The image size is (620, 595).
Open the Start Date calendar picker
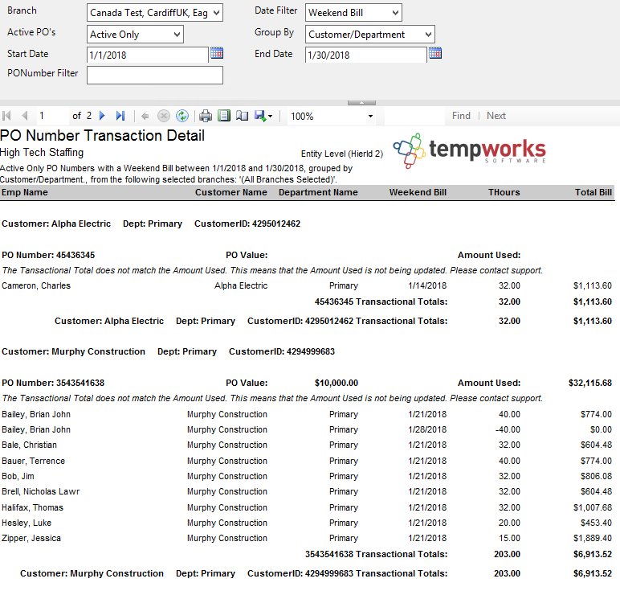coord(217,54)
